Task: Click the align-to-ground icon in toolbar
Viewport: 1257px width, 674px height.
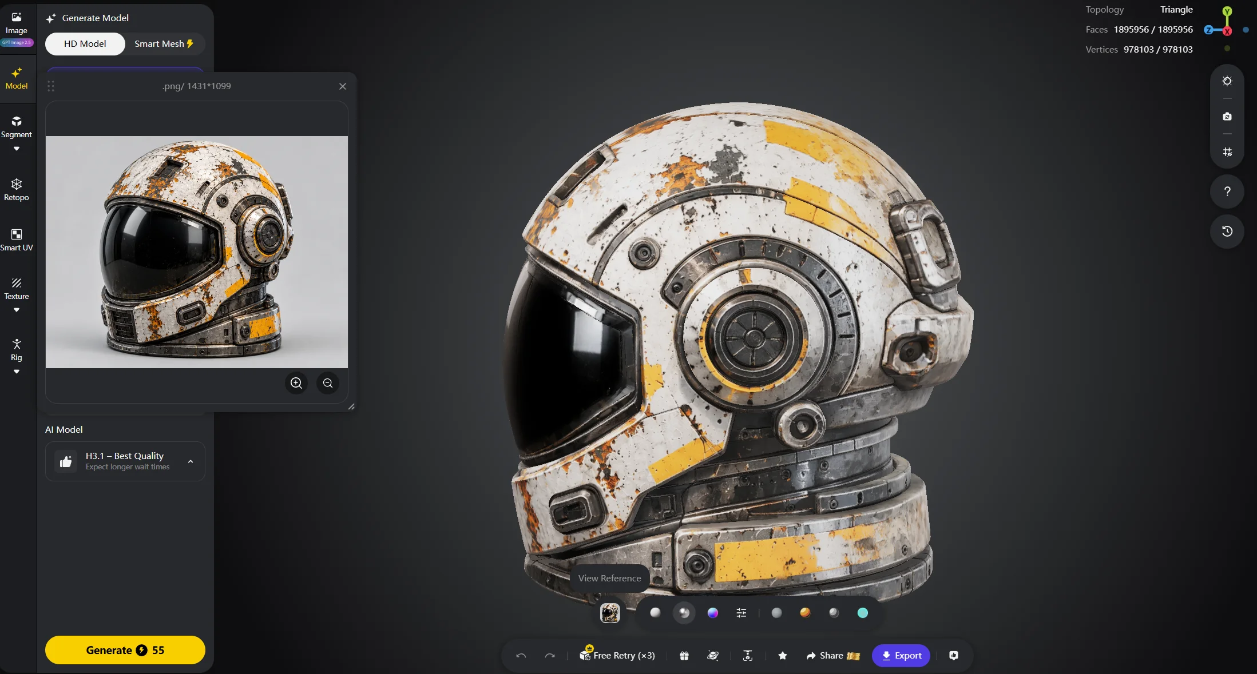Action: [748, 656]
